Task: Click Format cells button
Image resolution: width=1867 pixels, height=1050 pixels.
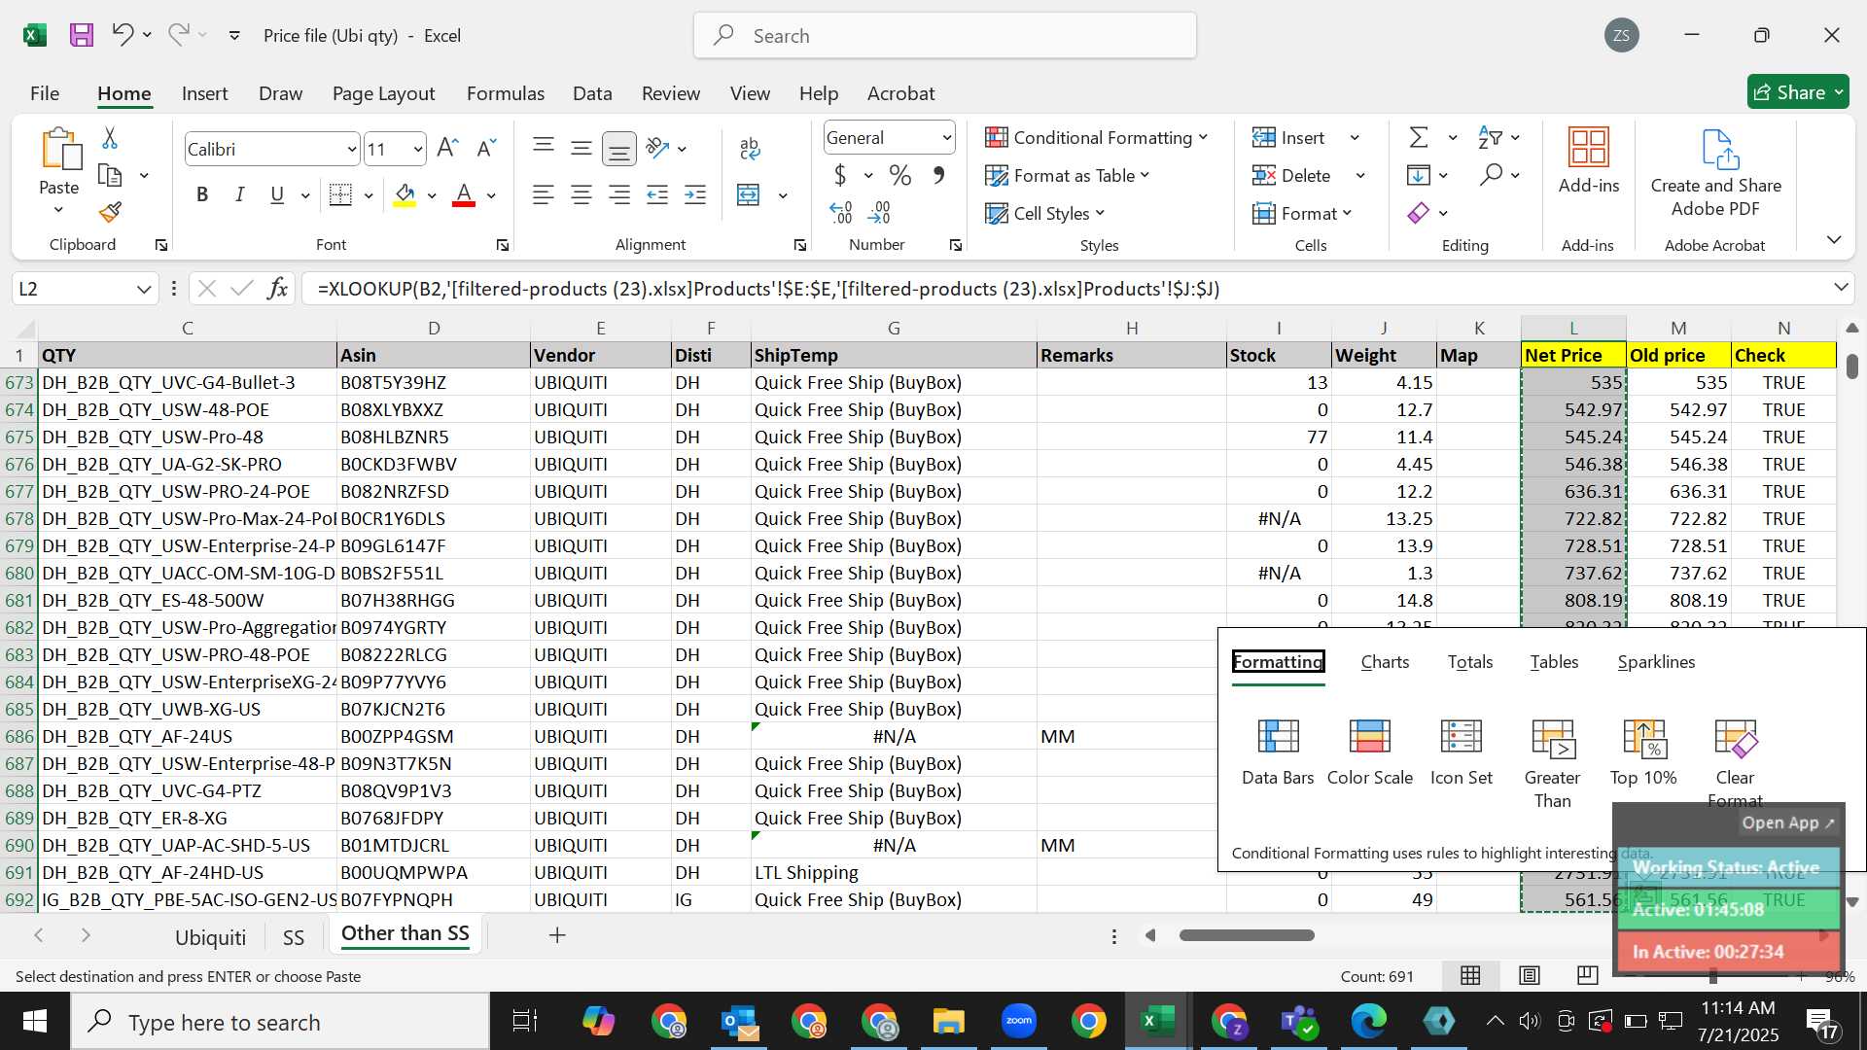Action: click(x=1302, y=213)
